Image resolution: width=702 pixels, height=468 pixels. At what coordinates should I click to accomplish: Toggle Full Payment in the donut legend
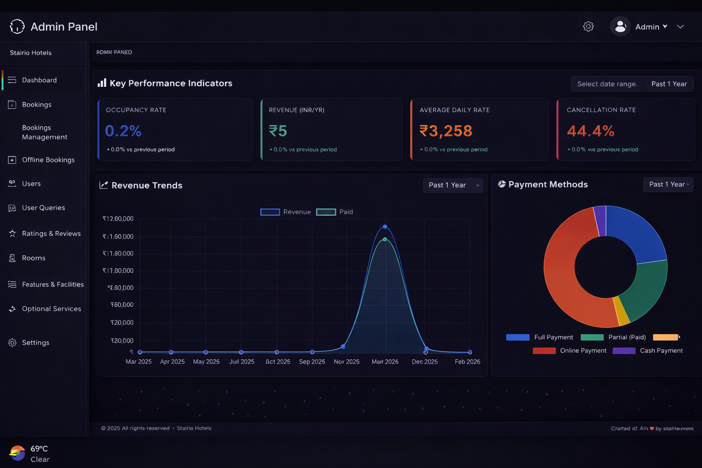540,337
